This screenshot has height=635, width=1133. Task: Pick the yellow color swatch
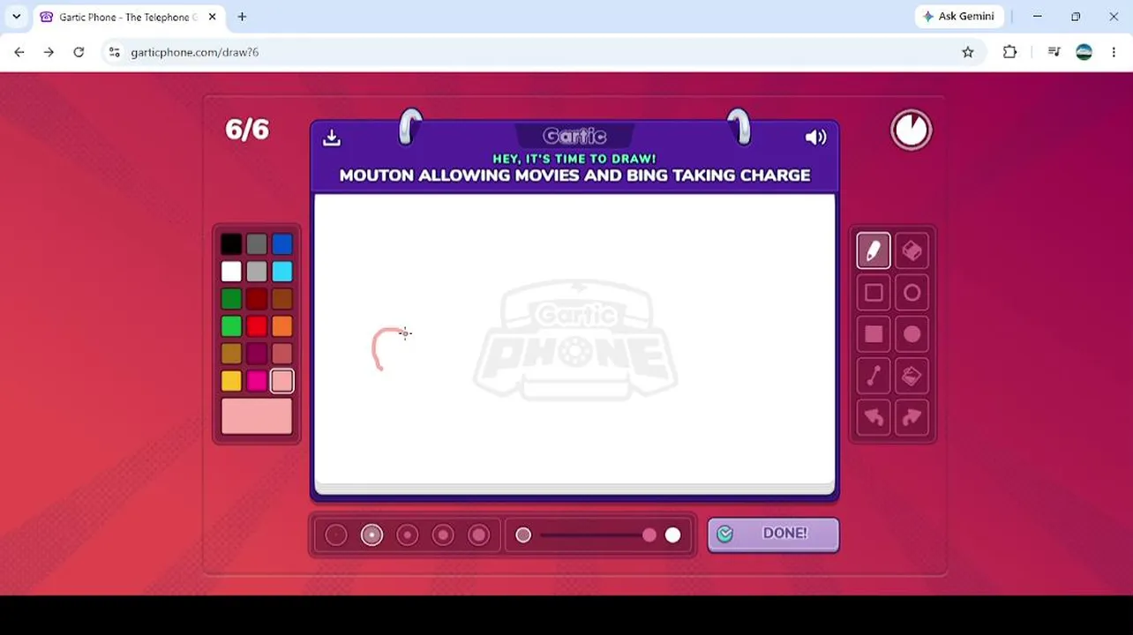click(231, 381)
